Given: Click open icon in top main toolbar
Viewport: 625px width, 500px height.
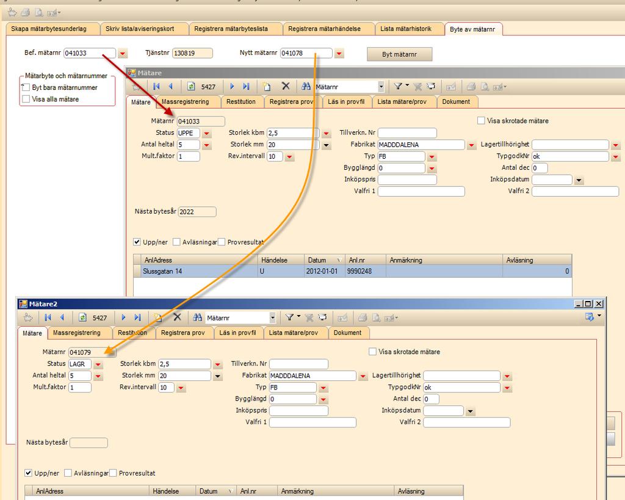Looking at the screenshot, I should click(x=12, y=12).
